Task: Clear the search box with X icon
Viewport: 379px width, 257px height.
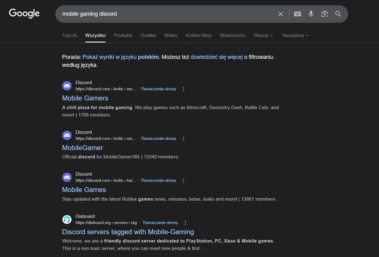Action: click(280, 14)
